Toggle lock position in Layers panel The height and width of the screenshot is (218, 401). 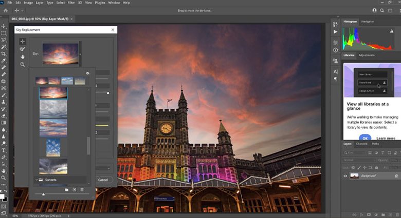[365, 168]
